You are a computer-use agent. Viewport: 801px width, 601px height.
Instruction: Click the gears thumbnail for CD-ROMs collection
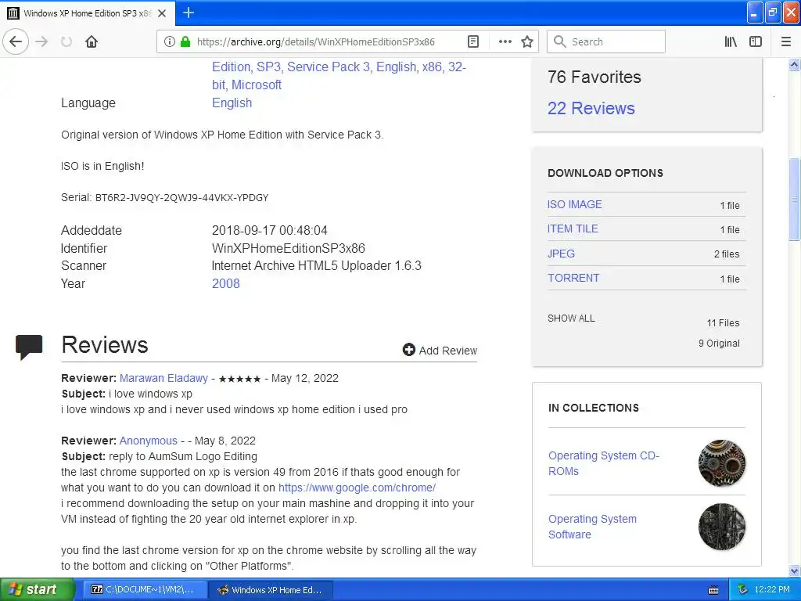tap(722, 463)
